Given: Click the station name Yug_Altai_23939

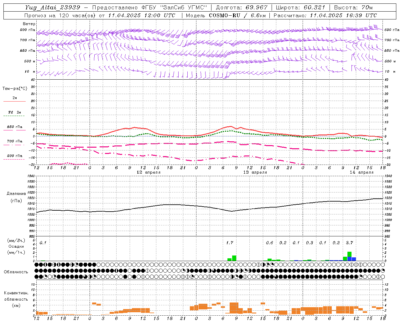Looking at the screenshot, I should point(53,8).
